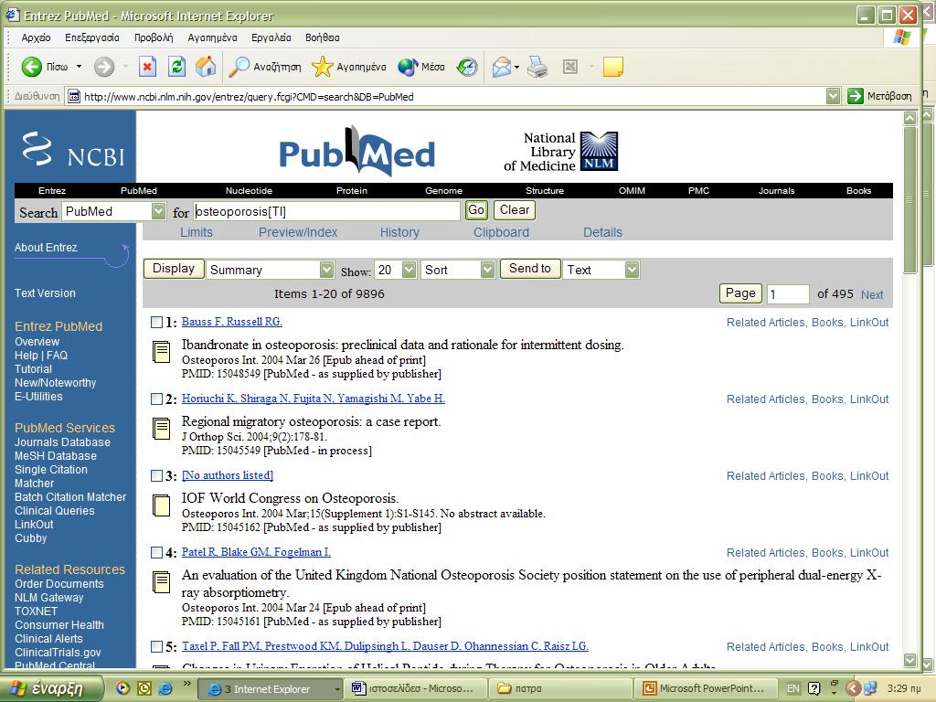The image size is (936, 702).
Task: Open Windows Start button
Action: (51, 688)
